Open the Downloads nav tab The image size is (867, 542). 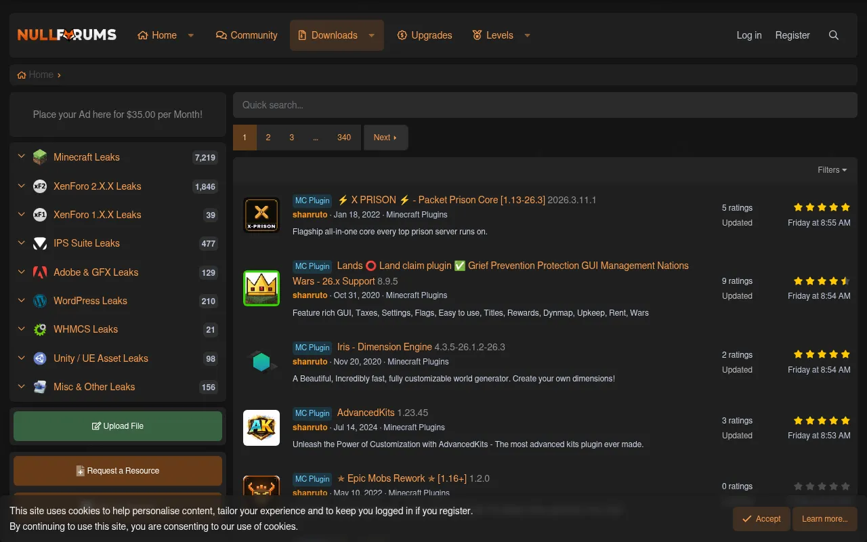pos(328,35)
